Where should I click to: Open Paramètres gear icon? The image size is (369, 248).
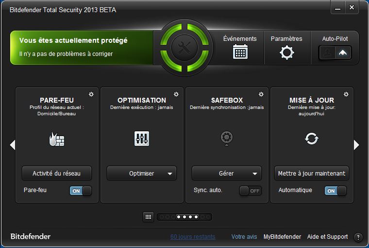pos(286,53)
